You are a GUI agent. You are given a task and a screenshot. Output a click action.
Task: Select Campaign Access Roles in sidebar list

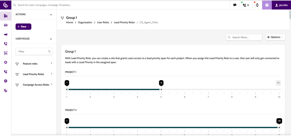coord(36,85)
